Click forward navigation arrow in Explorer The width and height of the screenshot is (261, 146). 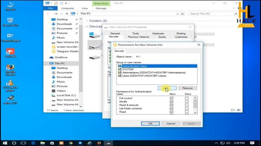coord(55,14)
